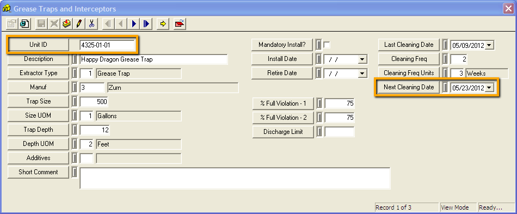Click the red refresh toolbar icon
The image size is (517, 214).
click(x=180, y=24)
